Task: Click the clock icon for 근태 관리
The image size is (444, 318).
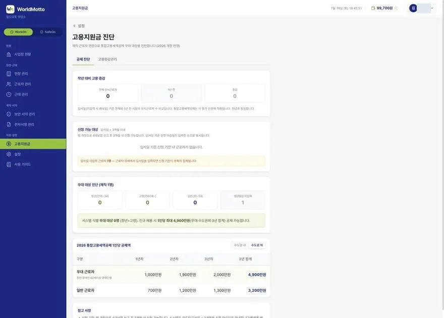Action: click(9, 94)
